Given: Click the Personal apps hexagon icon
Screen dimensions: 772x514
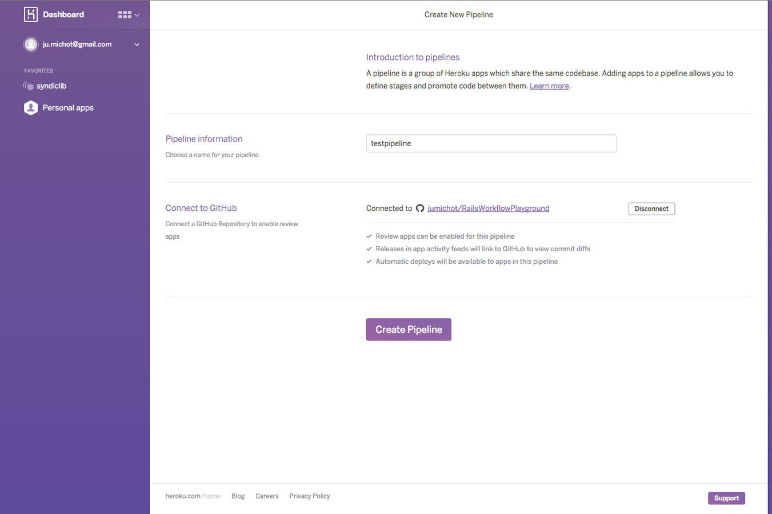Looking at the screenshot, I should (31, 108).
